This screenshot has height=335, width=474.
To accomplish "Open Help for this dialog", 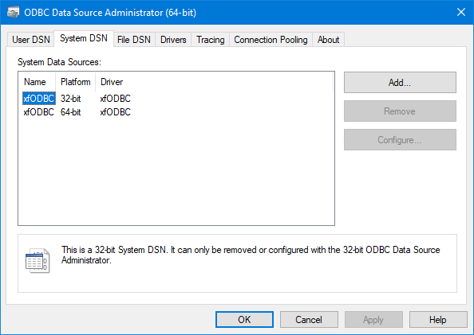I will coord(438,320).
